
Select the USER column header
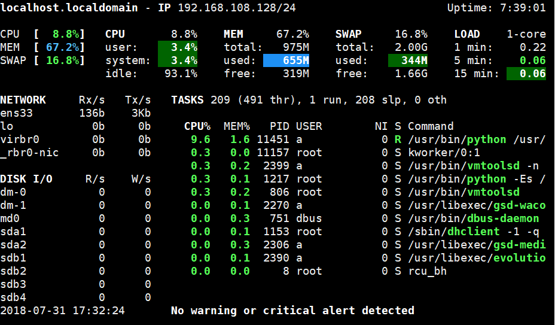(309, 126)
